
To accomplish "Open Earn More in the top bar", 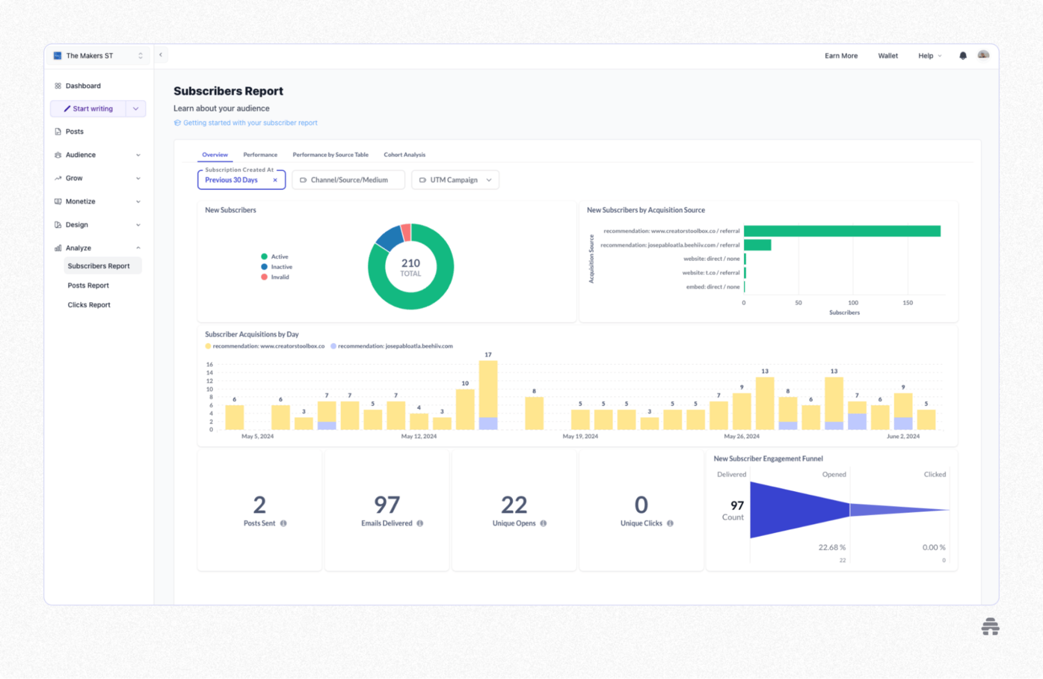I will [841, 55].
